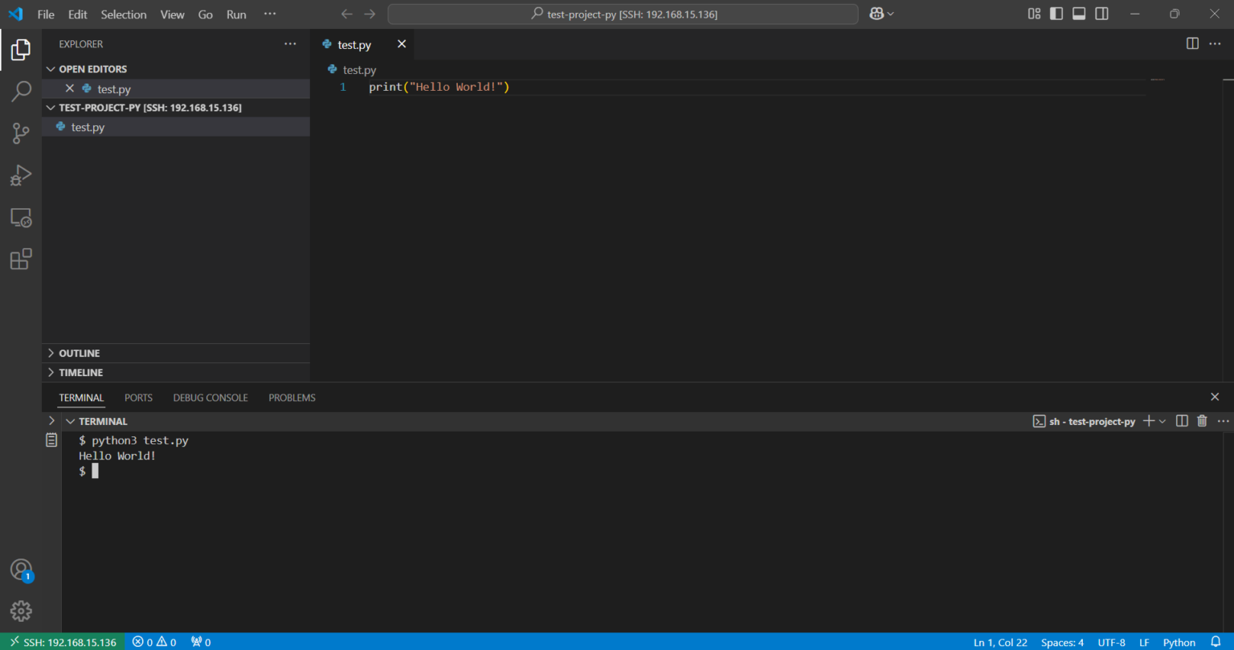Open Copilot menu in the title bar
Image resolution: width=1234 pixels, height=650 pixels.
[x=881, y=14]
